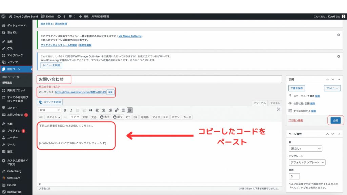Apply italic formatting in editor toolbar

tap(71, 110)
